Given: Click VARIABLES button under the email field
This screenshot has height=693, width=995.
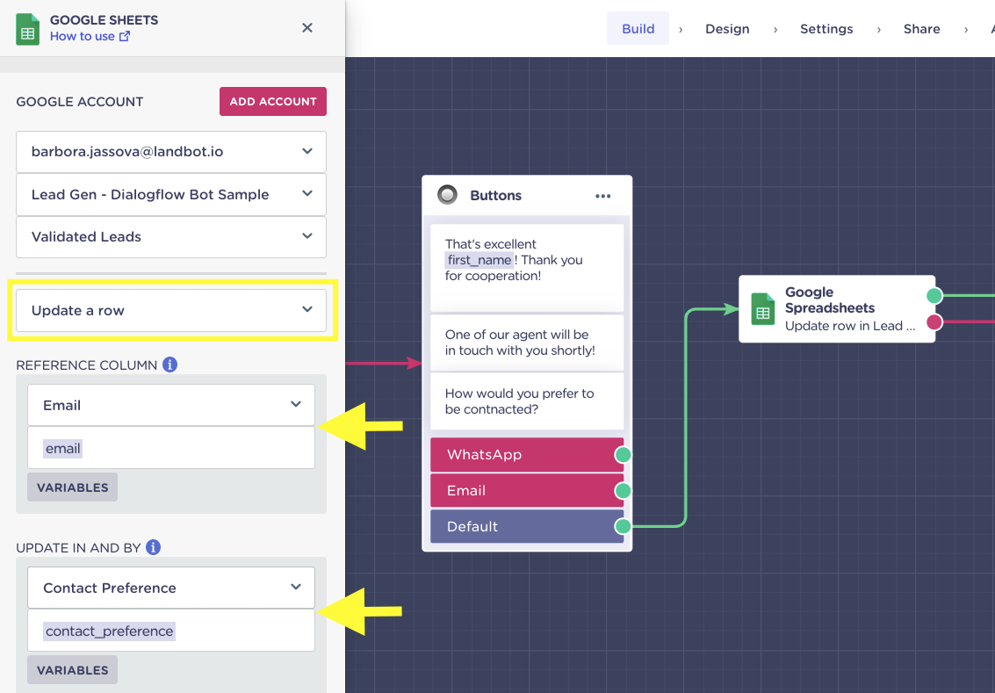Looking at the screenshot, I should tap(72, 487).
